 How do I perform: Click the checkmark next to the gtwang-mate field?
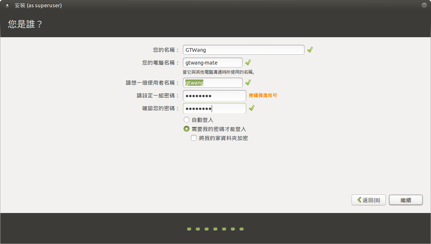(248, 62)
